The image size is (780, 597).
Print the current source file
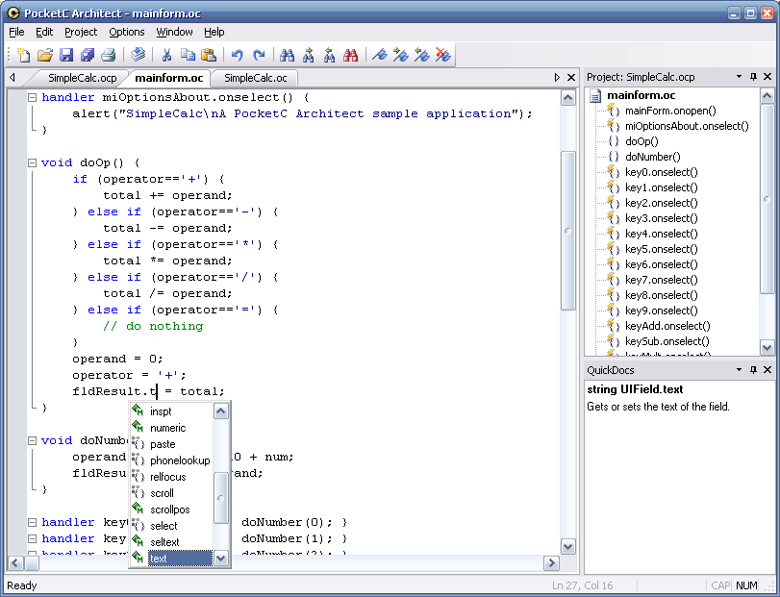108,55
